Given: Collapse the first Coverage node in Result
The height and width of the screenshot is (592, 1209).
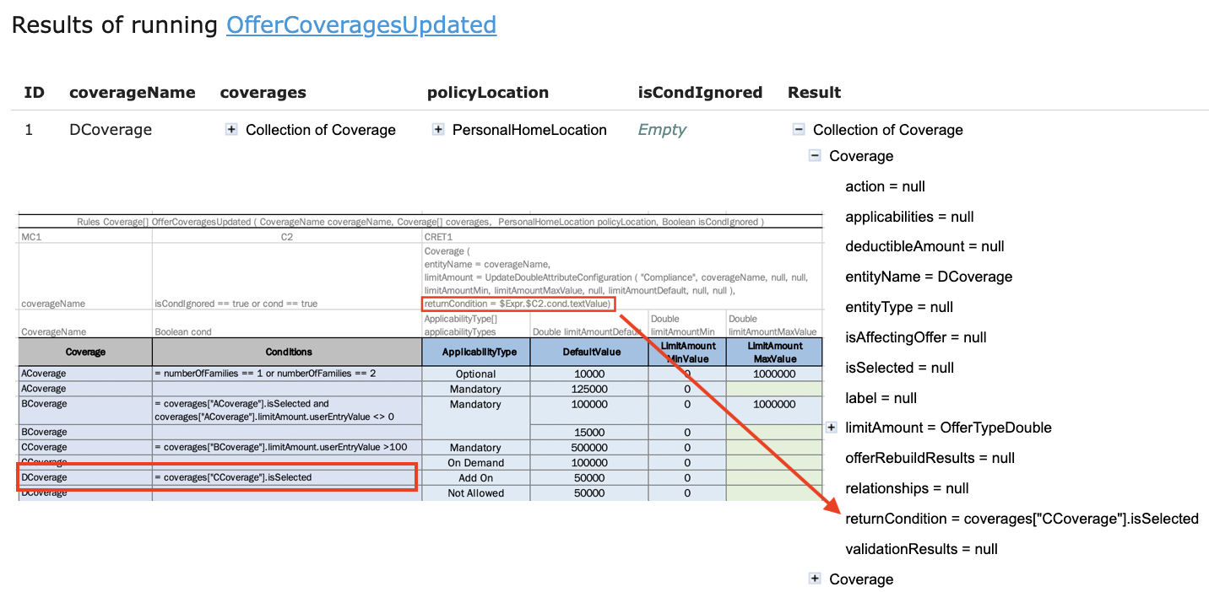Looking at the screenshot, I should click(x=815, y=156).
